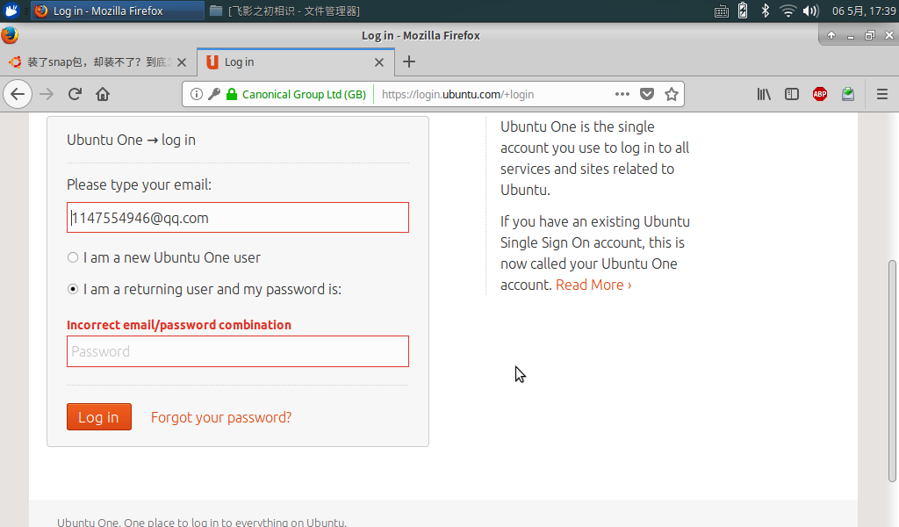Viewport: 899px width, 527px height.
Task: Switch to the Log in tab
Action: click(295, 62)
